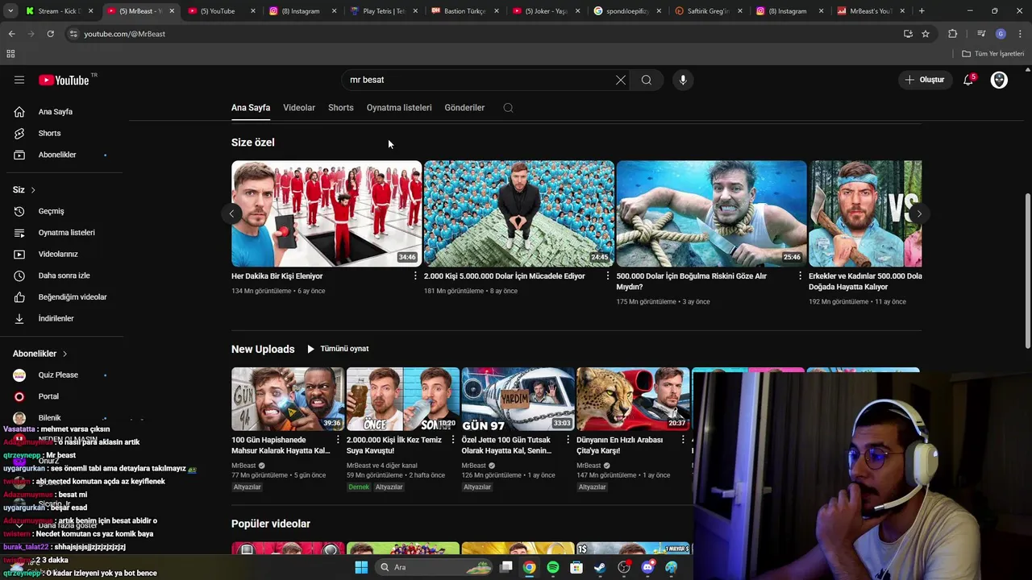
Task: Open Chrome from the taskbar
Action: tap(529, 567)
